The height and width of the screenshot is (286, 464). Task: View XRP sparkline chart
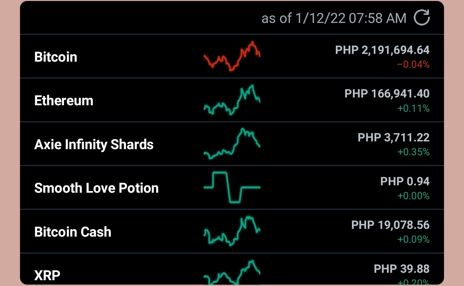(232, 272)
